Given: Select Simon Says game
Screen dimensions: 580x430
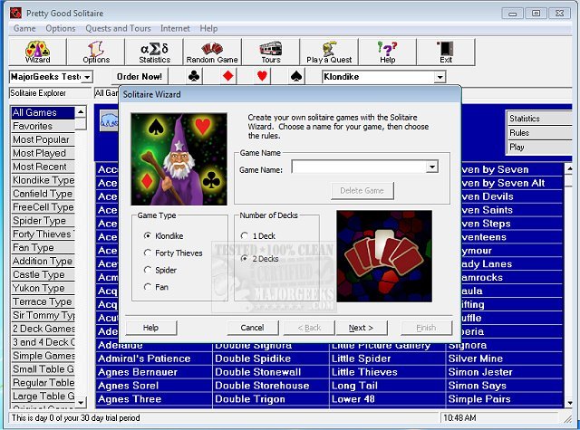Looking at the screenshot, I should [504, 386].
